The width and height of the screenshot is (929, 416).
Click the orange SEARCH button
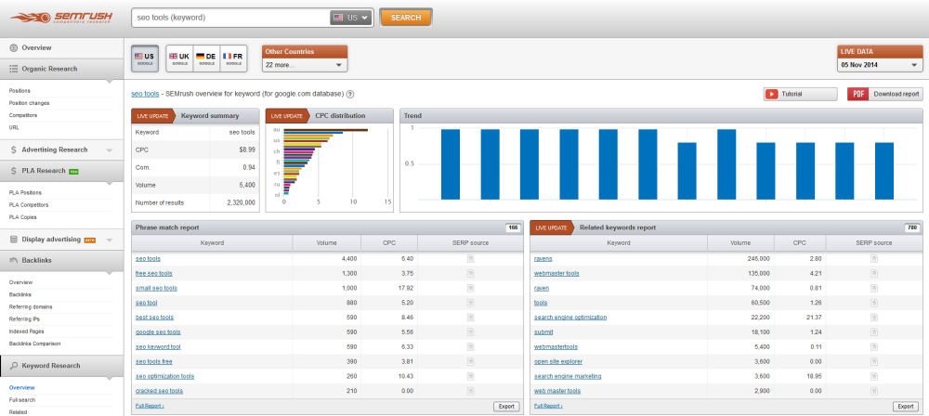pos(406,18)
